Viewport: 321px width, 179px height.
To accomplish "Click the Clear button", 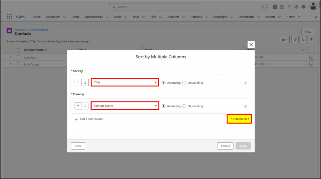I will [x=78, y=146].
